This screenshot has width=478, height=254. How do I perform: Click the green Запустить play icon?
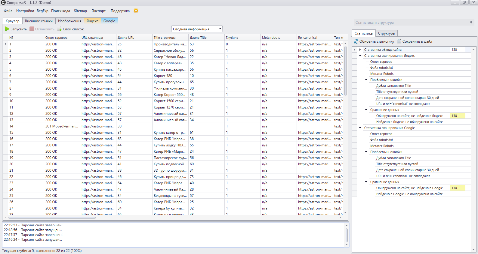(7, 29)
